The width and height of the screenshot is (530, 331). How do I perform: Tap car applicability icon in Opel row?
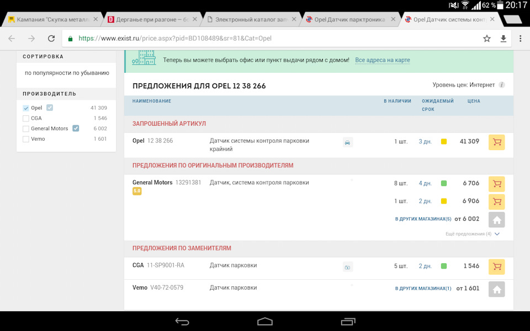click(347, 142)
